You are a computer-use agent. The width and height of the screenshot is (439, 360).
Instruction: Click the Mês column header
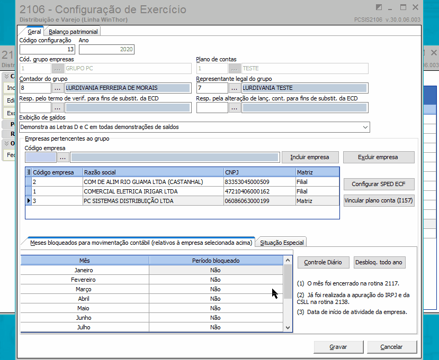pyautogui.click(x=85, y=261)
